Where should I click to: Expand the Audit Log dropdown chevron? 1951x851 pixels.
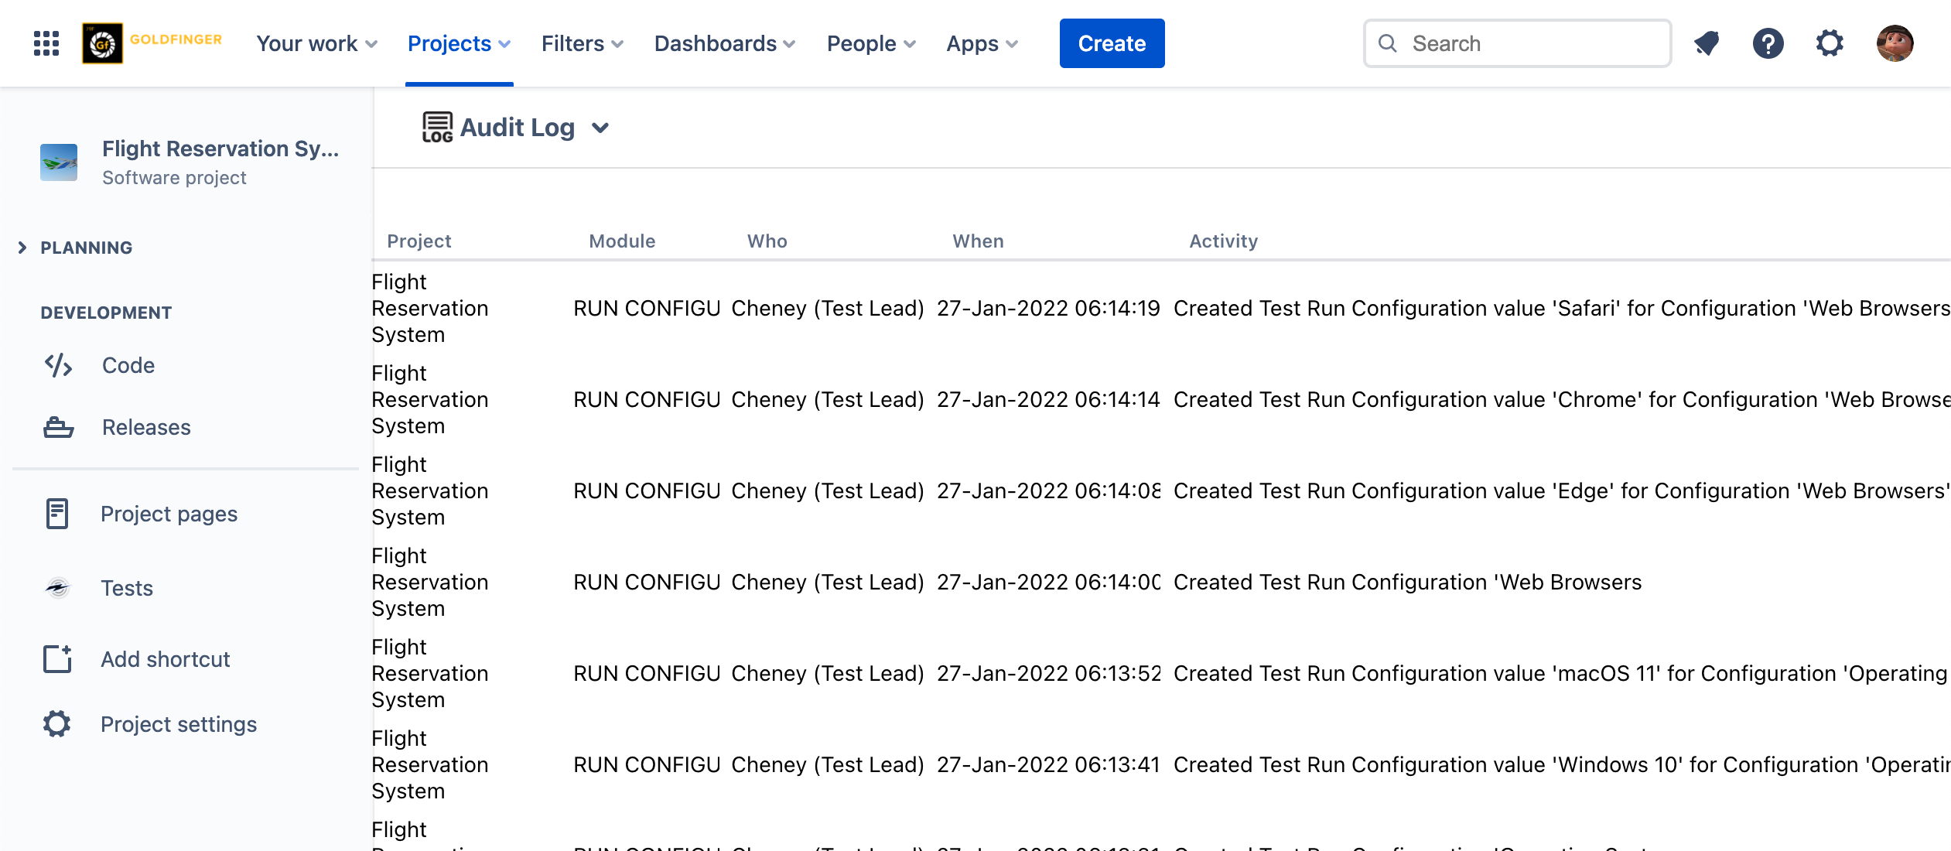point(600,128)
